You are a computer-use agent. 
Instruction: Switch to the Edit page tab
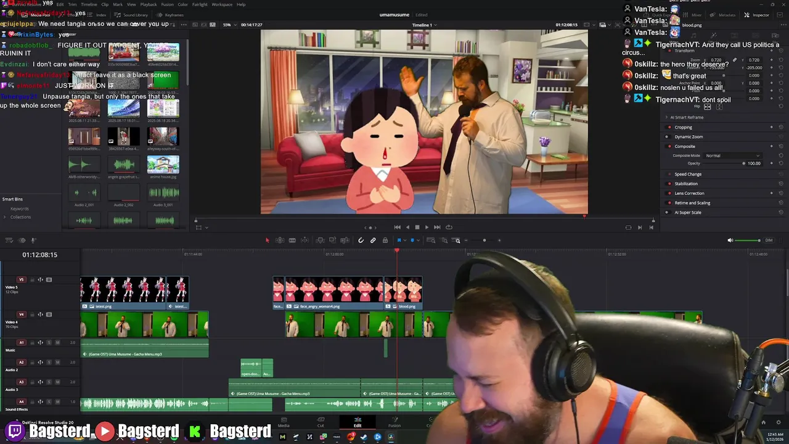tap(358, 422)
